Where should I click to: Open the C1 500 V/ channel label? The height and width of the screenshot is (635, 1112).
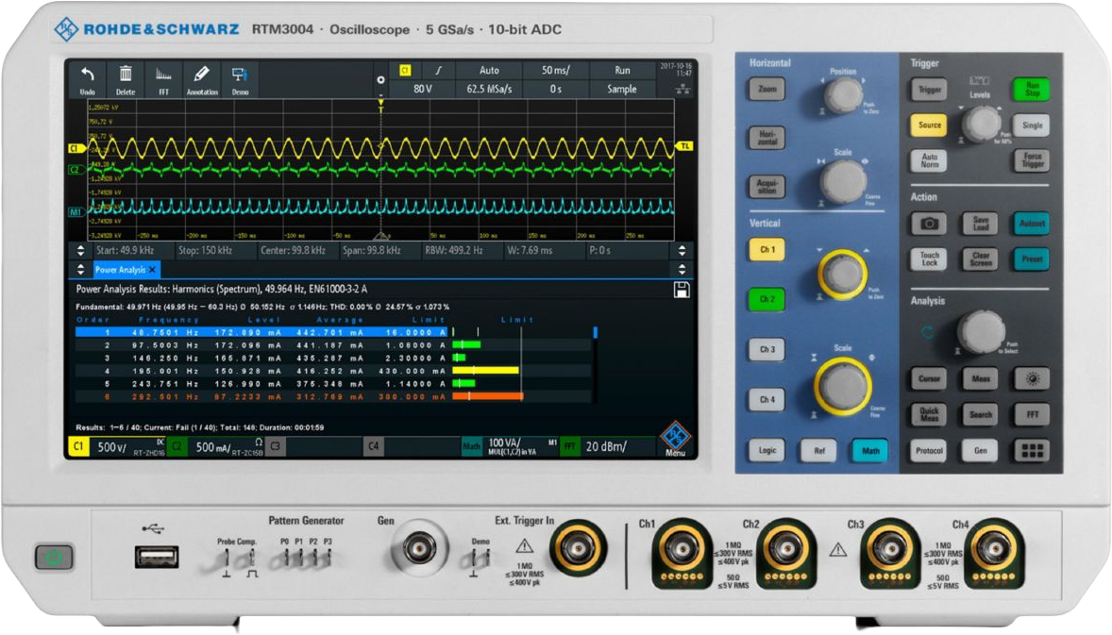(102, 446)
